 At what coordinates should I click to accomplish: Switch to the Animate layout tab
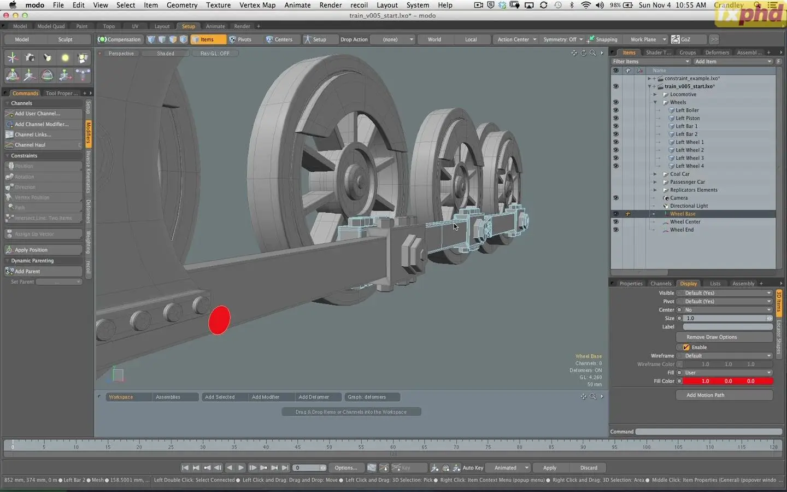(215, 26)
